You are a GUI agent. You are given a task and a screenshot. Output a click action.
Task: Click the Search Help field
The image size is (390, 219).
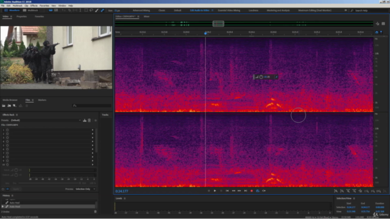click(x=369, y=10)
